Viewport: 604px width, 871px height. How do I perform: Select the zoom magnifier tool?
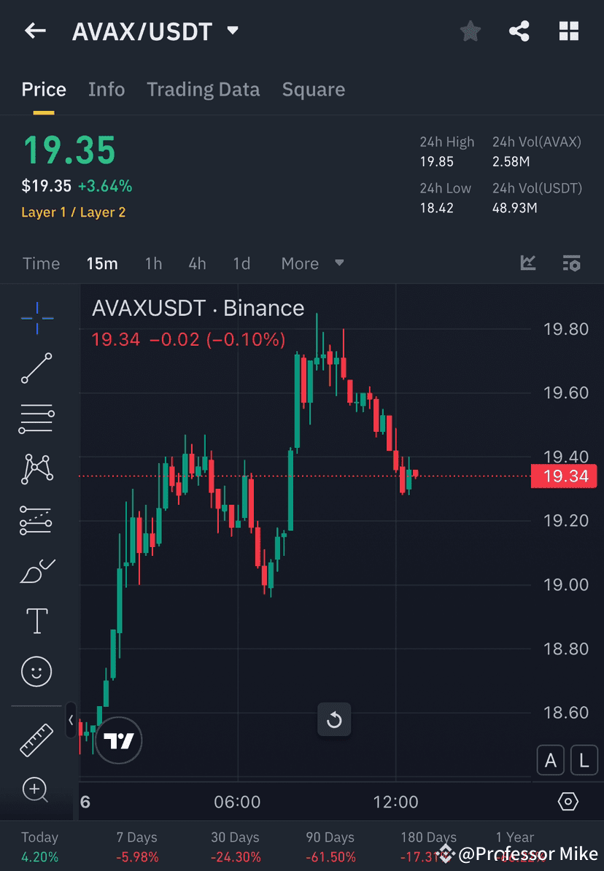[x=36, y=790]
